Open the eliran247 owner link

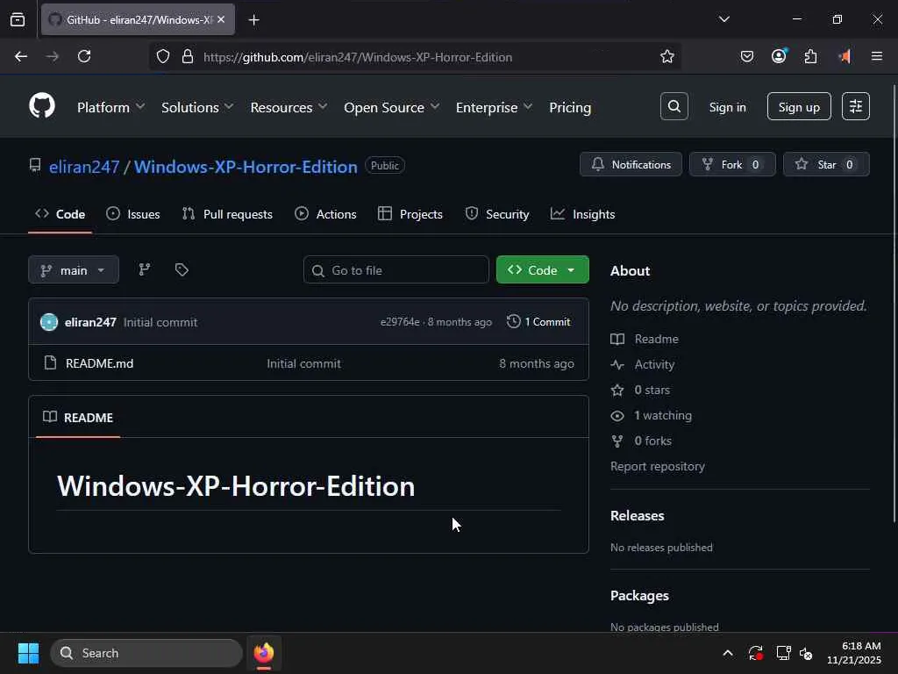(84, 167)
